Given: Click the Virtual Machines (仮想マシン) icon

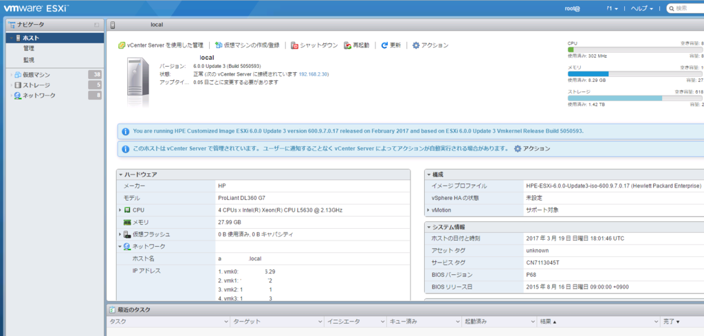Looking at the screenshot, I should point(18,75).
